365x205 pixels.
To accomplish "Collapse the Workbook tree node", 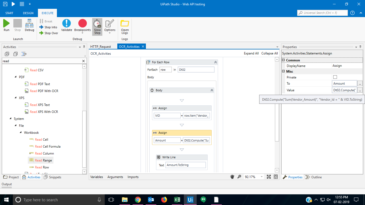I will click(21, 133).
